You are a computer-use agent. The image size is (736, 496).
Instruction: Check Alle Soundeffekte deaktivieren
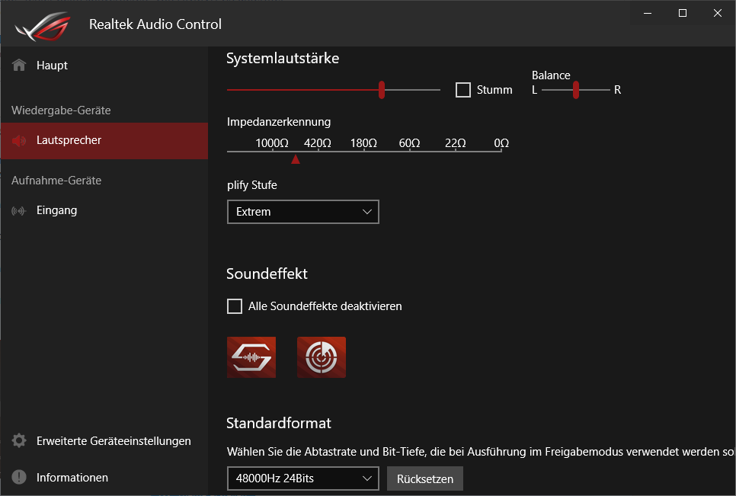point(235,306)
